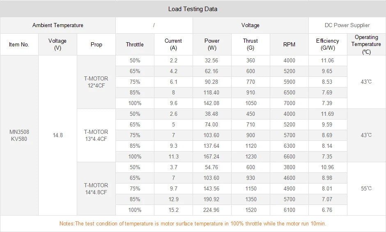Click the T-MOTOR 14*4.8CF prop cell
The height and width of the screenshot is (232, 386).
[96, 188]
